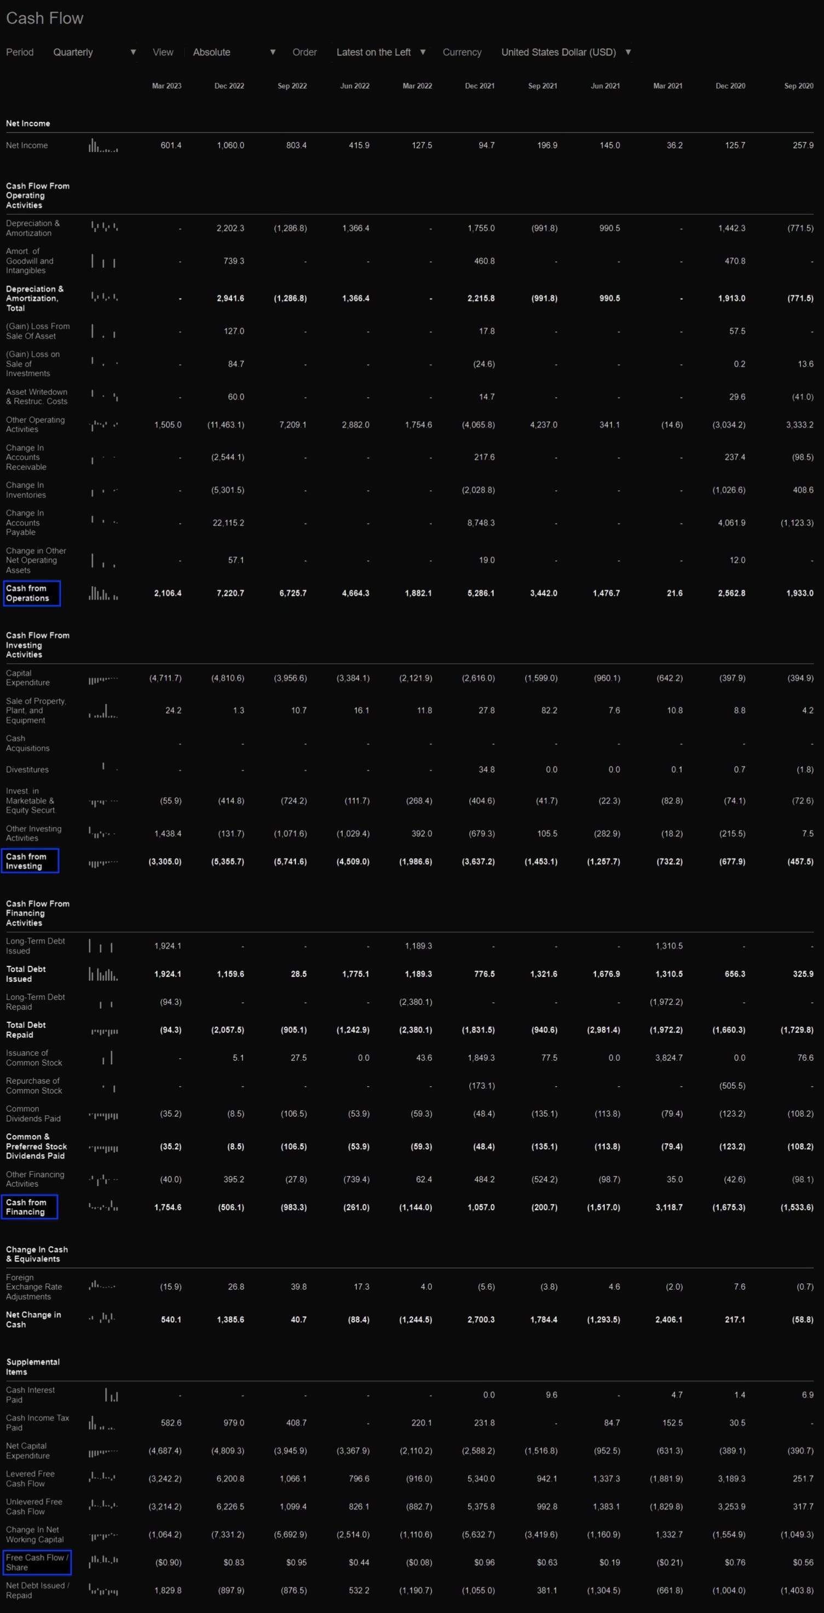Click Cash from Operations value 7,220.7

231,593
